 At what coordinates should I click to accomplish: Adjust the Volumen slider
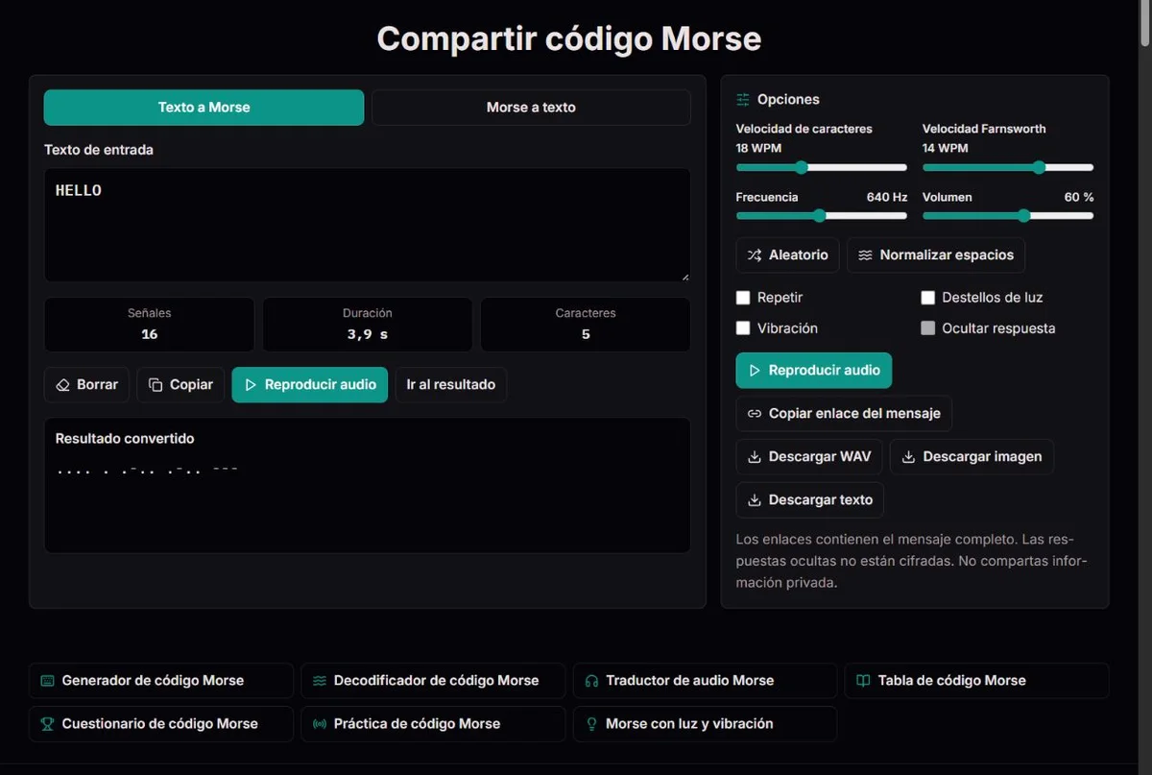(1008, 216)
